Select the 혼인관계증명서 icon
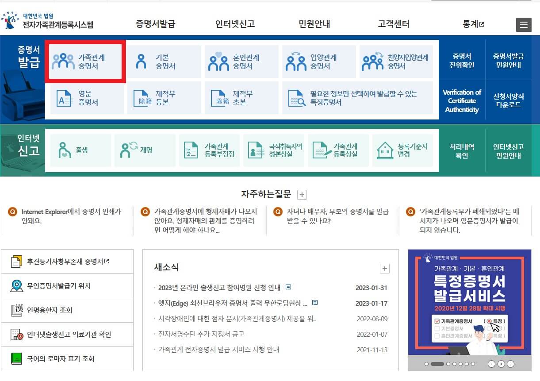Viewport: 540px width, 381px height. 241,61
